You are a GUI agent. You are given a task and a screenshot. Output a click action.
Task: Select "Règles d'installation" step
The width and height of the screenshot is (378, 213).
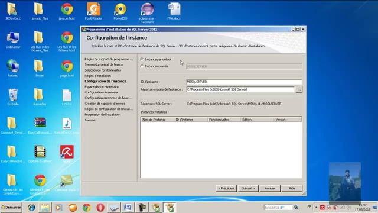(x=97, y=76)
